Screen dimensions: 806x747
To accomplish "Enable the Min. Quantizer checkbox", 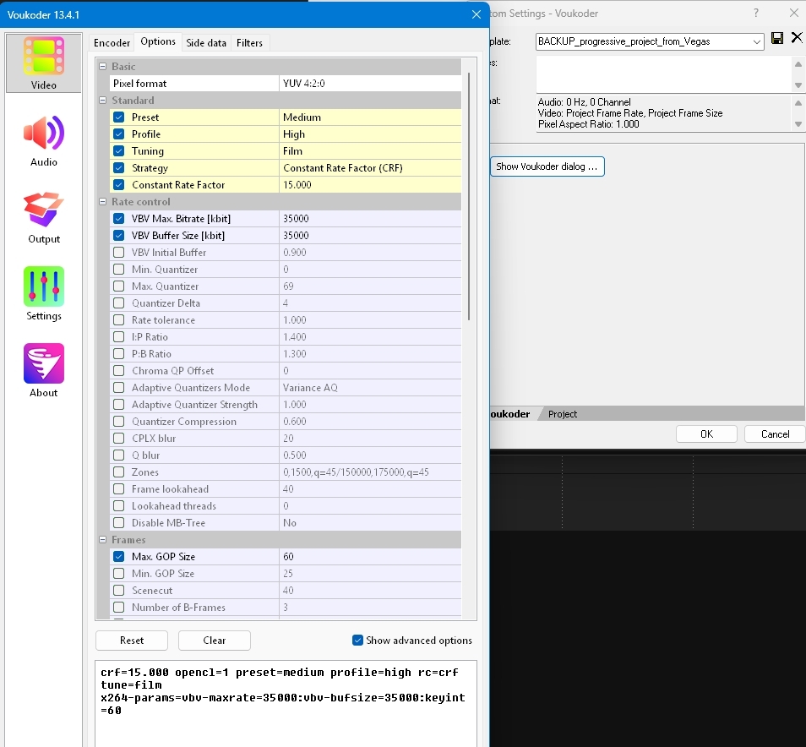I will point(119,270).
